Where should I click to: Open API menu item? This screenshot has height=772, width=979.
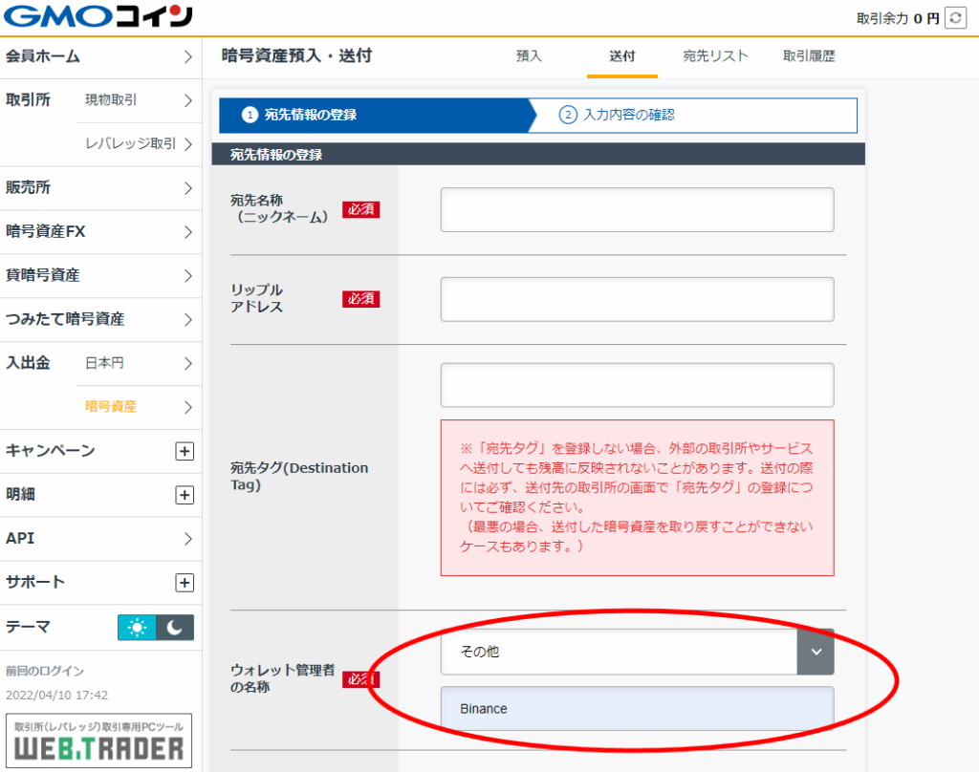100,539
